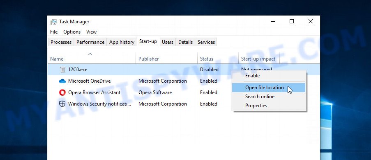The height and width of the screenshot is (160, 371).
Task: Choose Search online in context menu
Action: tap(269, 97)
